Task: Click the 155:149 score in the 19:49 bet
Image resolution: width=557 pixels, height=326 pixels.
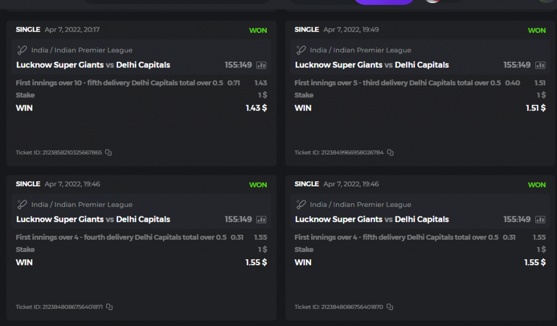Action: pyautogui.click(x=517, y=65)
